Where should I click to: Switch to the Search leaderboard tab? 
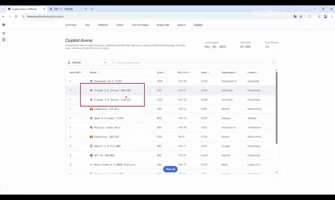[181, 25]
